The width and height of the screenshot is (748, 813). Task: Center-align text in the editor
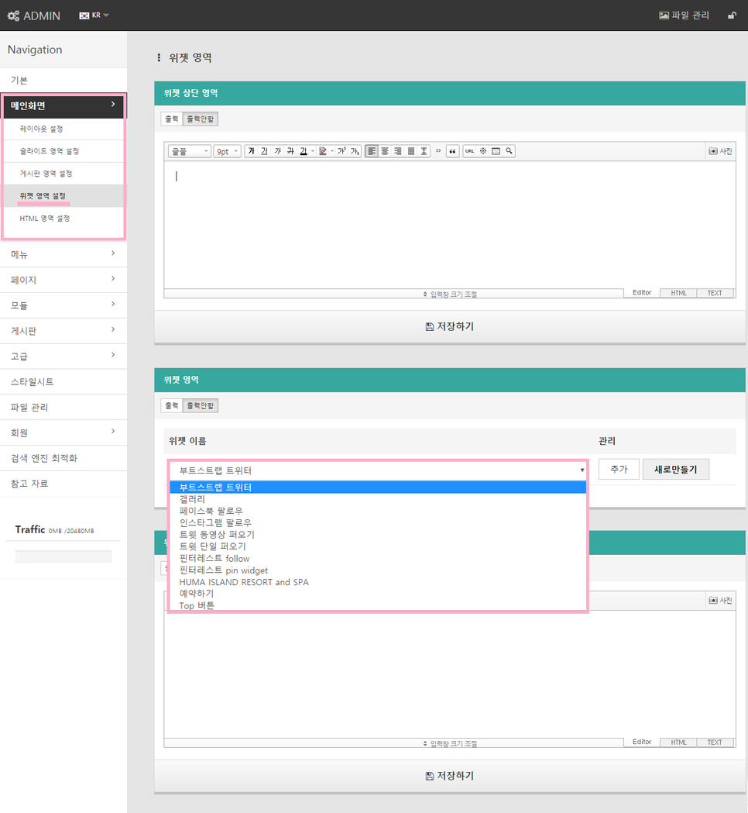click(x=385, y=151)
